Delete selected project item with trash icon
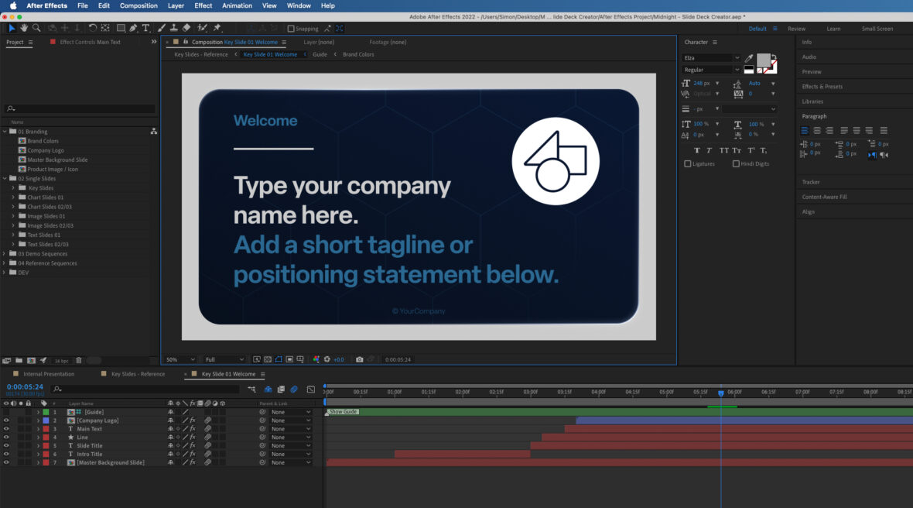The height and width of the screenshot is (508, 913). [x=79, y=361]
